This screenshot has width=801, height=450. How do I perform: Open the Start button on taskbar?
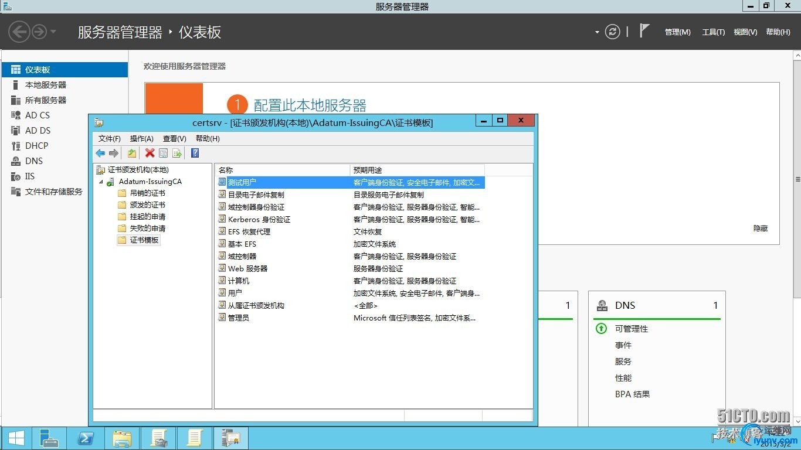pyautogui.click(x=16, y=438)
